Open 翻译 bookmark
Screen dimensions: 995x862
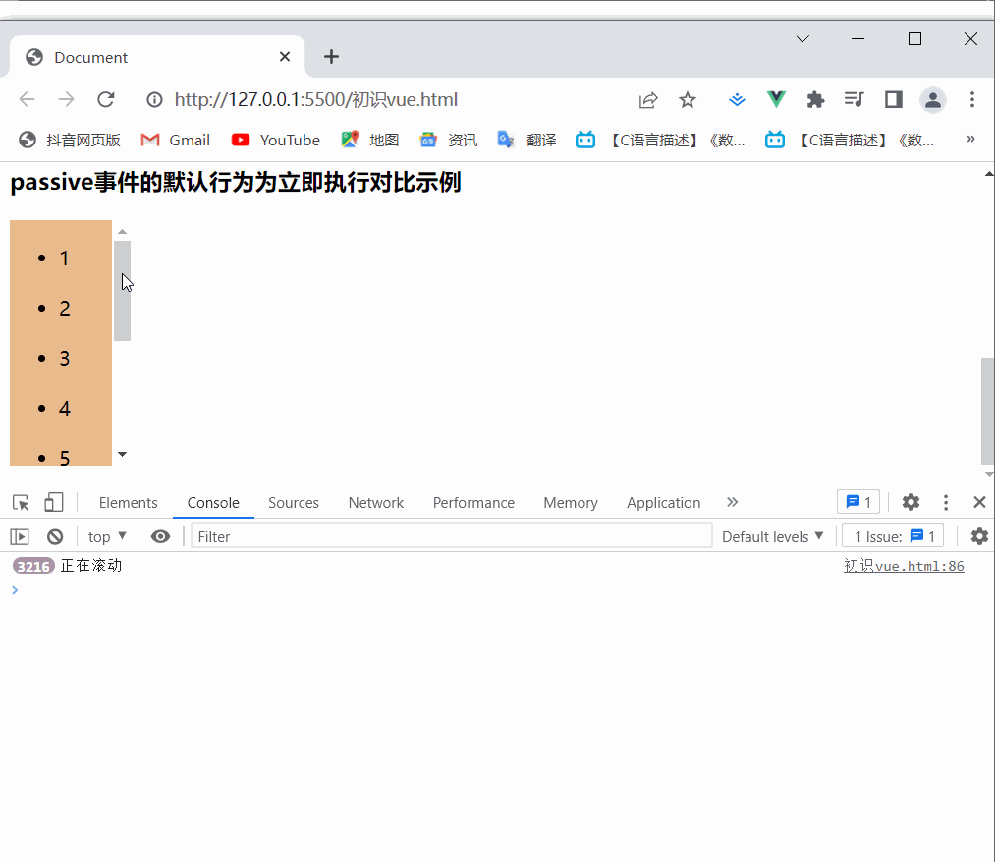(x=526, y=140)
